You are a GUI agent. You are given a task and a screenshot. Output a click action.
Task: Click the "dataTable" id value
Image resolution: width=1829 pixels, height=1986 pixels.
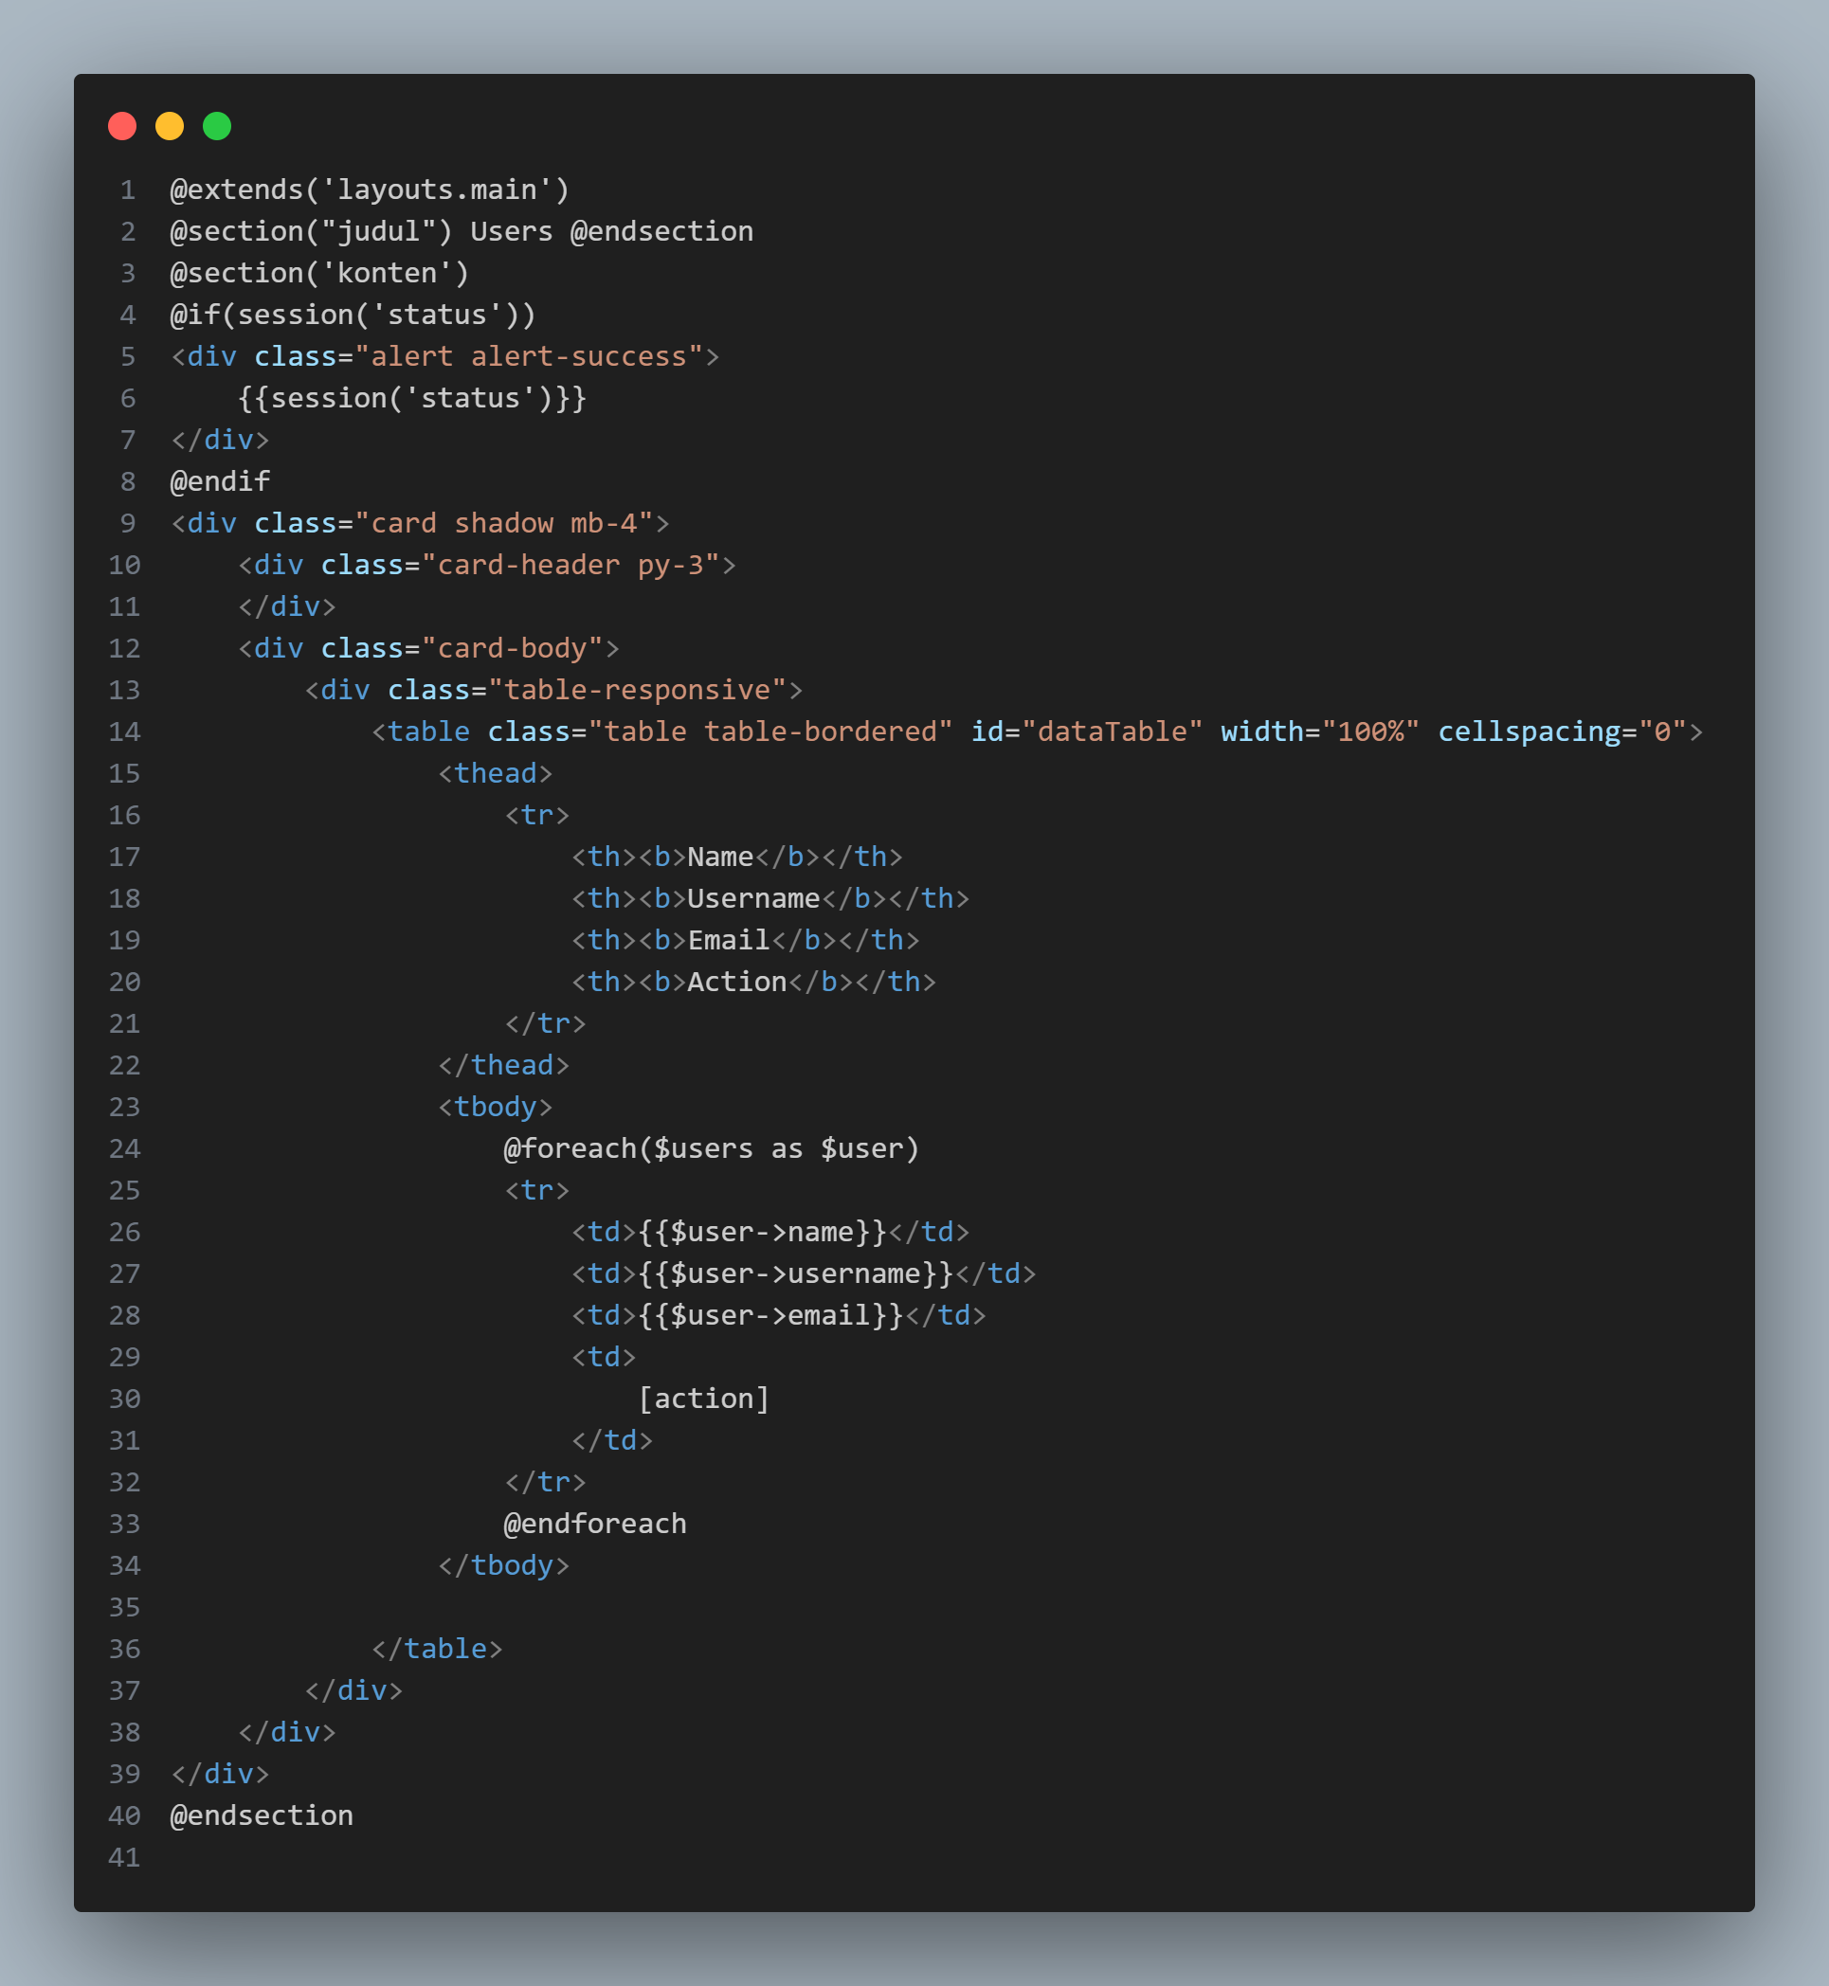click(1113, 732)
